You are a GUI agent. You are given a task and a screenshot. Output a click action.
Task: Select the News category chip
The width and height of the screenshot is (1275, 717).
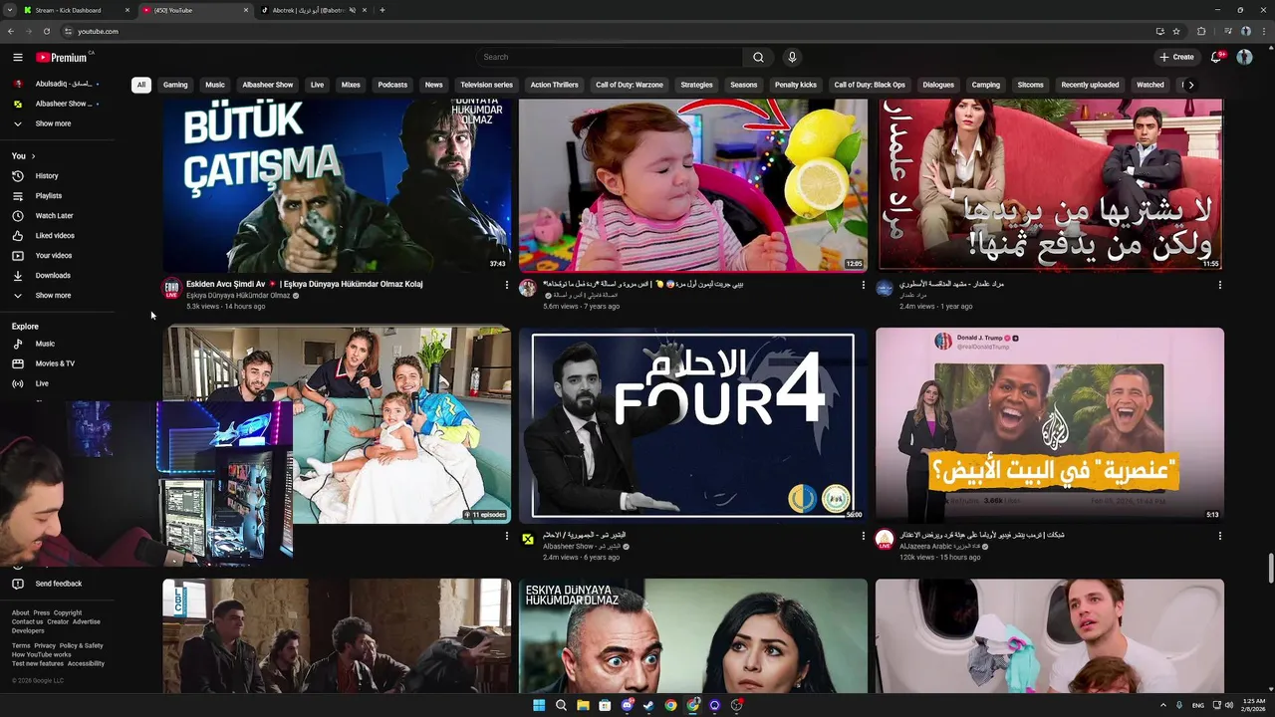pyautogui.click(x=434, y=85)
